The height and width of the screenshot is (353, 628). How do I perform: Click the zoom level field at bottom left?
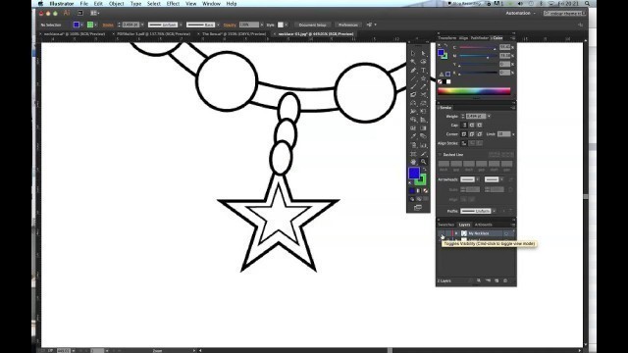(63, 351)
